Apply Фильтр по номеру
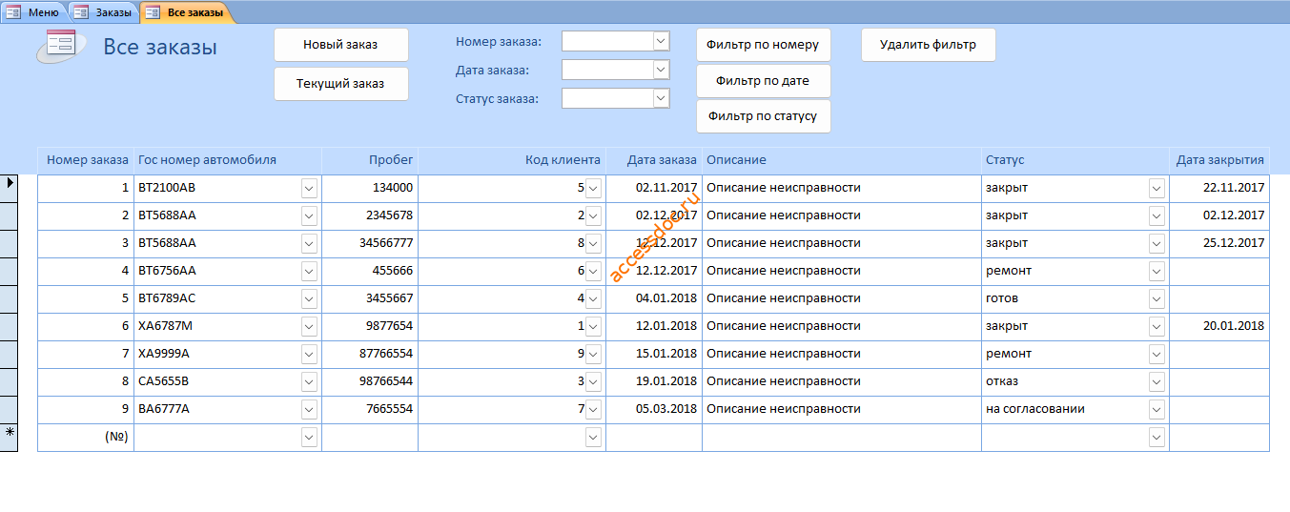Viewport: 1290px width, 512px height. click(763, 45)
